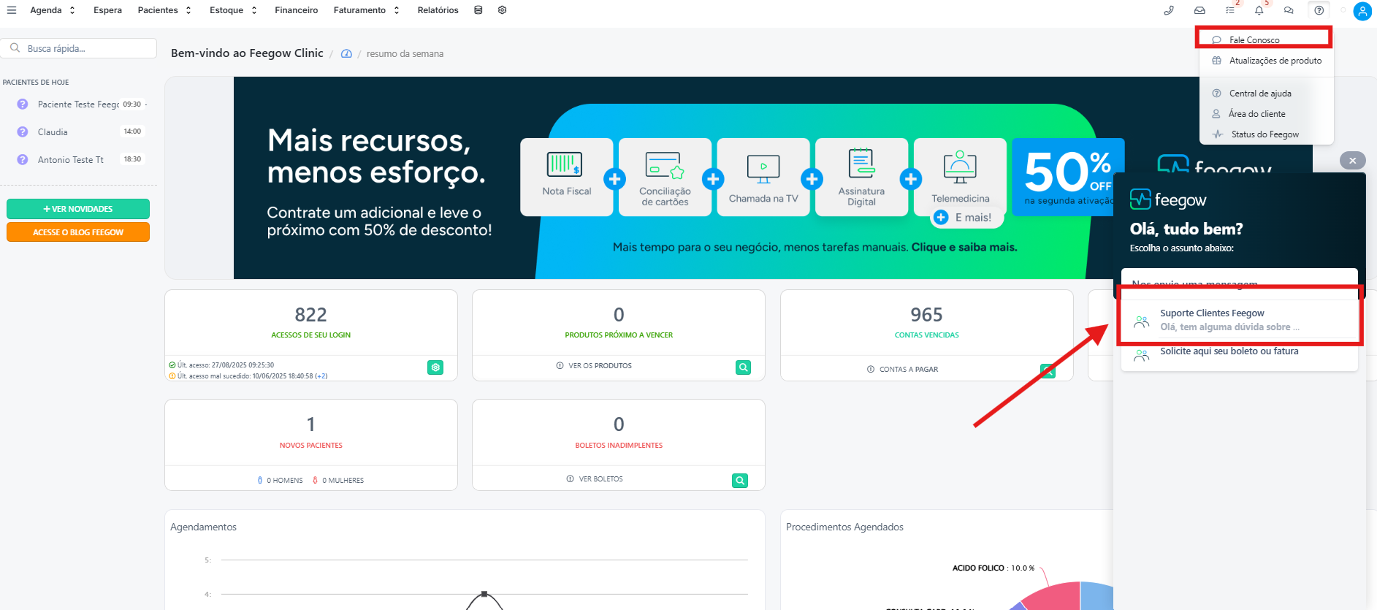Click ACESSE O BLOG FEEGOW button

(78, 232)
